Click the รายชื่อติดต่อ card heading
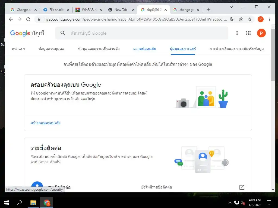The height and width of the screenshot is (208, 278). pyautogui.click(x=46, y=148)
